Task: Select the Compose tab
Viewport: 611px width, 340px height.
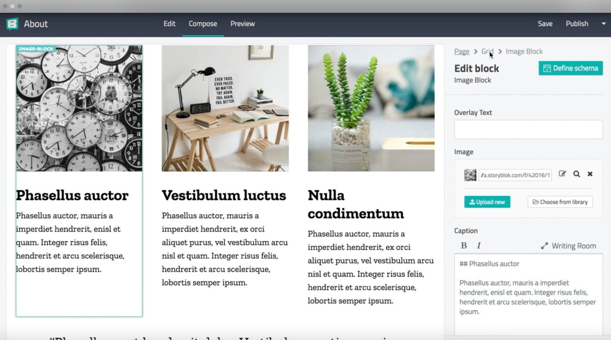Action: [x=203, y=24]
